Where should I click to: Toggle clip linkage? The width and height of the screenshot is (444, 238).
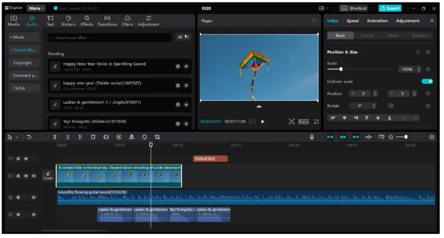click(x=356, y=137)
